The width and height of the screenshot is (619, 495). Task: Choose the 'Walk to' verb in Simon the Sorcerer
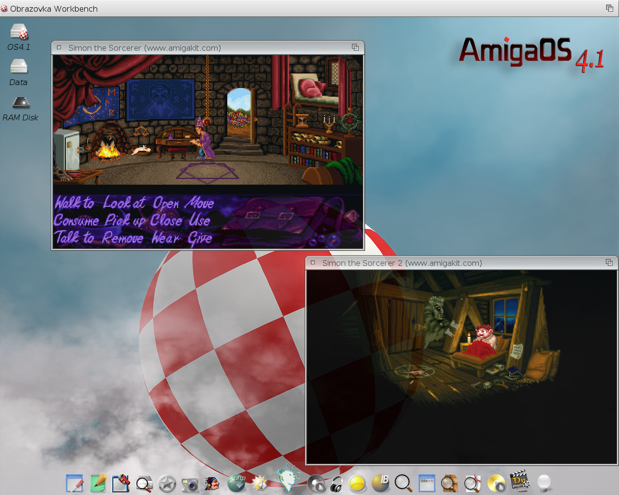(x=74, y=203)
